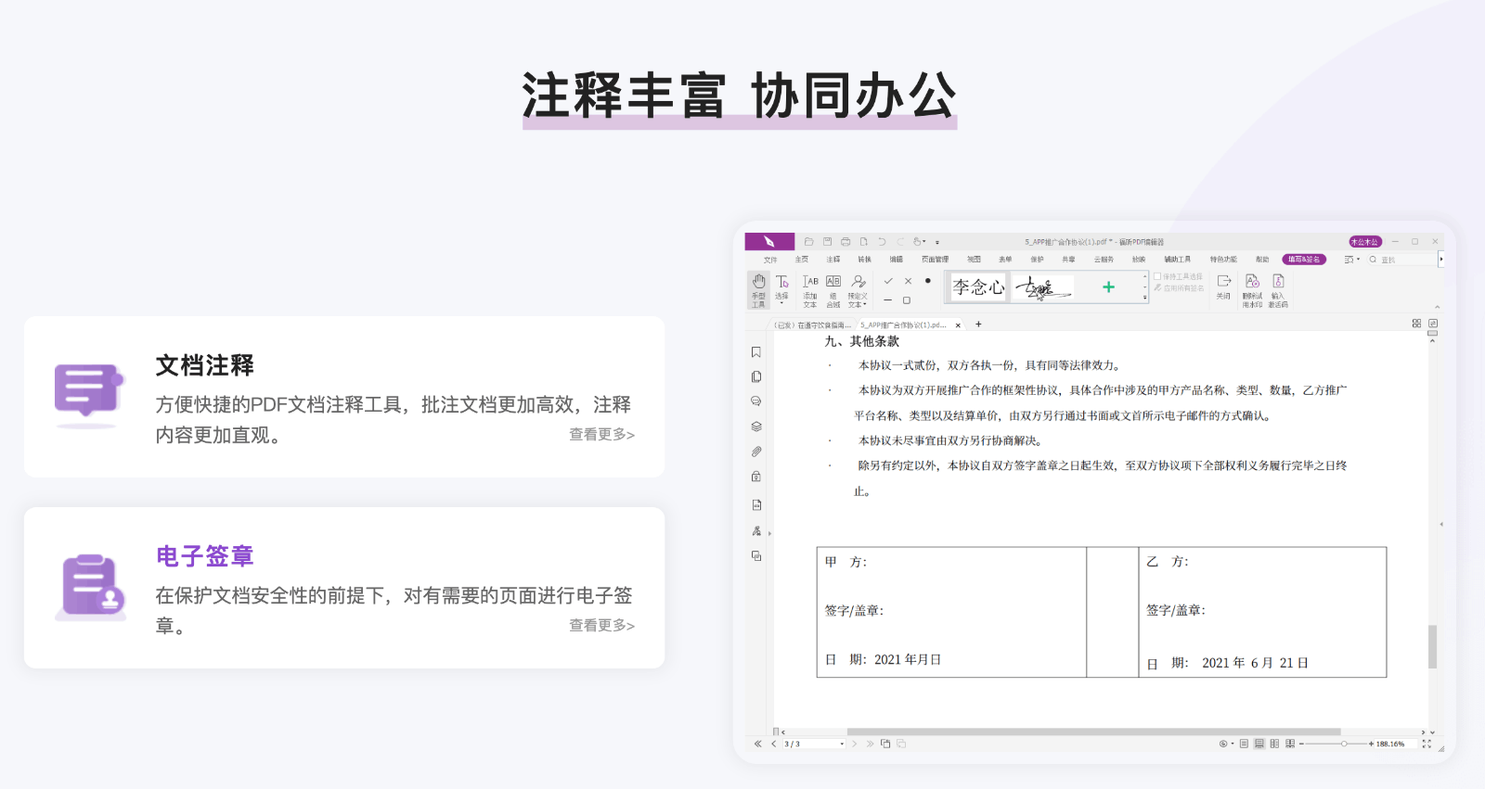Switch to the 编辑 ribbon tab

click(x=897, y=260)
